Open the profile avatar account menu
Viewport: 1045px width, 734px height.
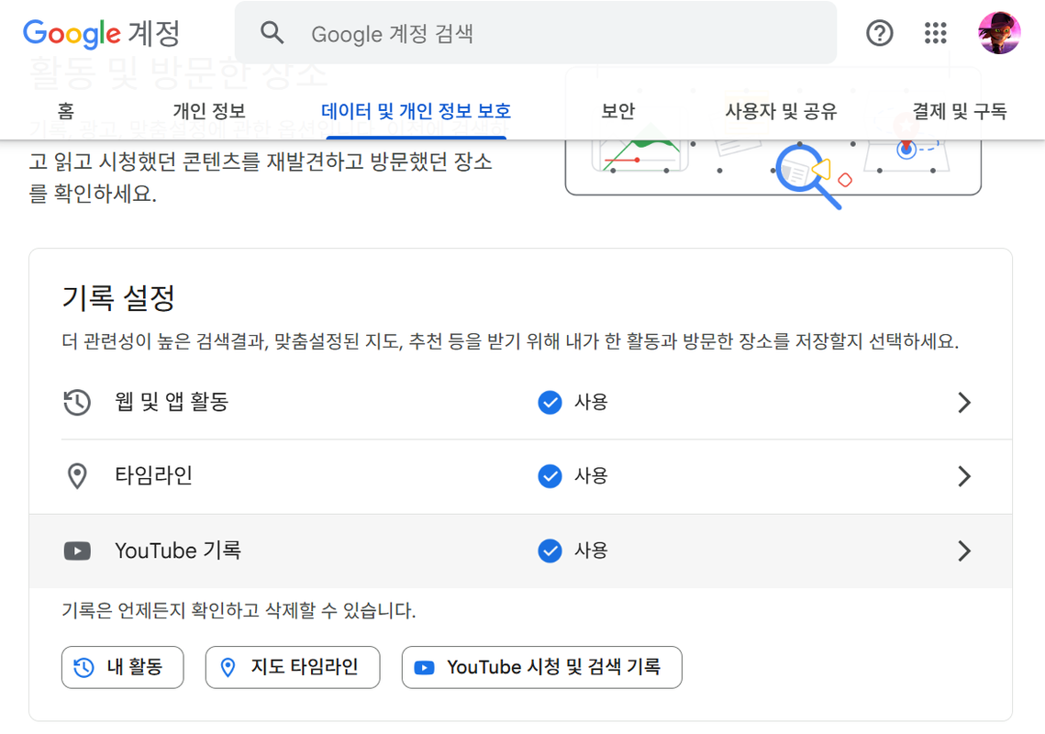[999, 33]
